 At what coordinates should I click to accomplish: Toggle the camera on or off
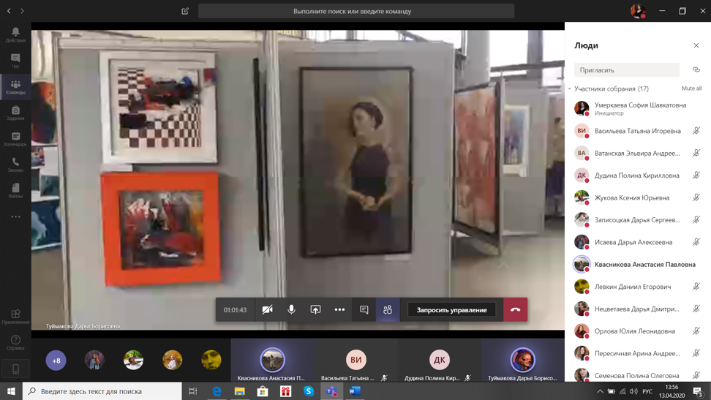(x=268, y=309)
